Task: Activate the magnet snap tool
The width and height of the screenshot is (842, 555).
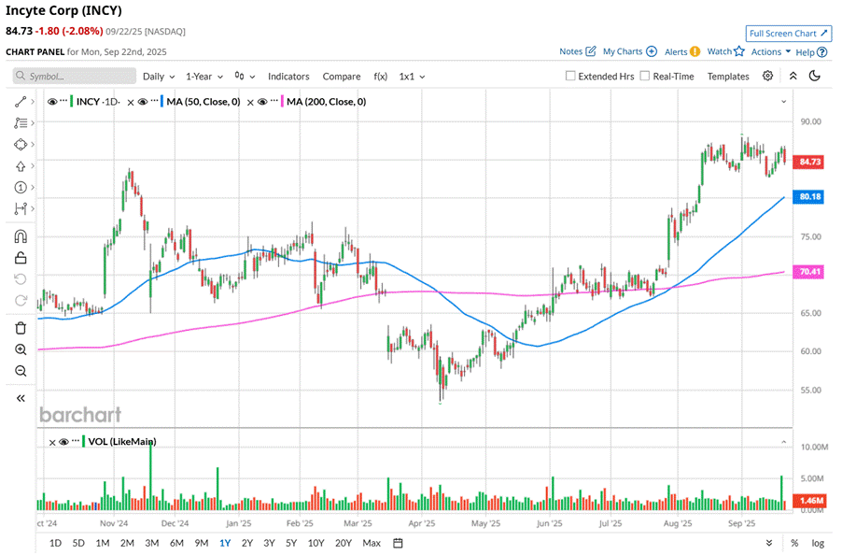Action: (21, 236)
